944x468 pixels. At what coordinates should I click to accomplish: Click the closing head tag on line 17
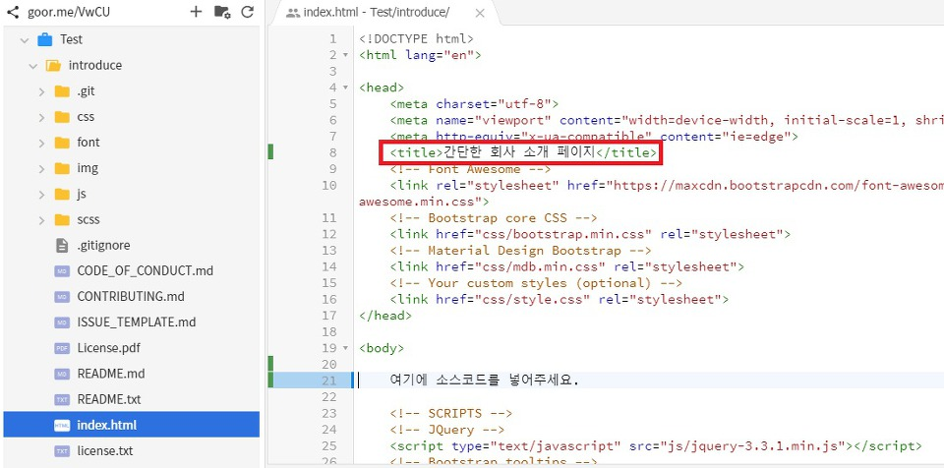385,316
